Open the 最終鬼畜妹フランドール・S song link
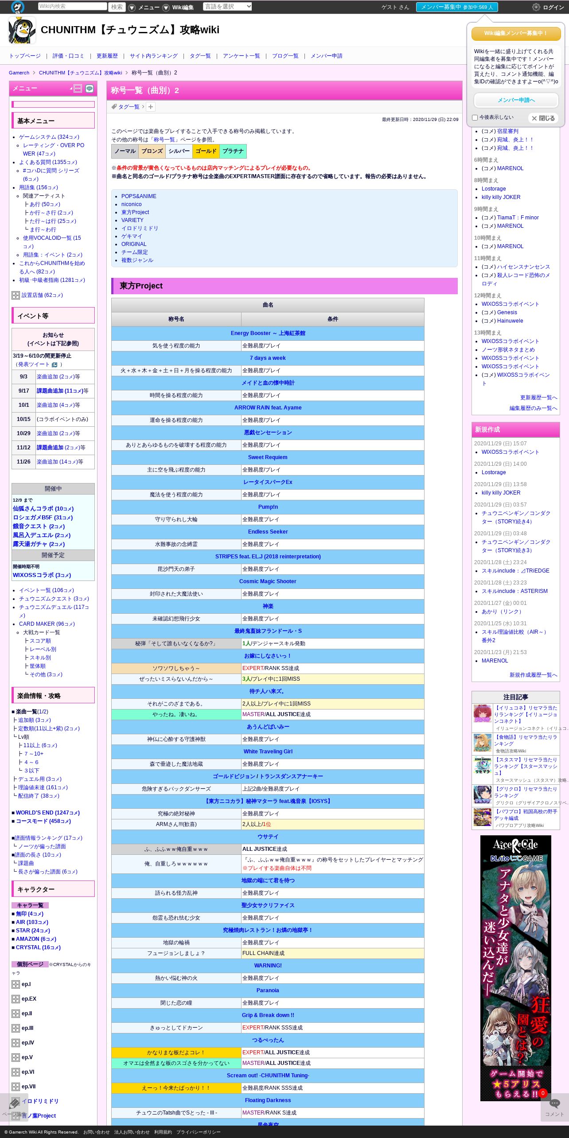 pyautogui.click(x=268, y=631)
